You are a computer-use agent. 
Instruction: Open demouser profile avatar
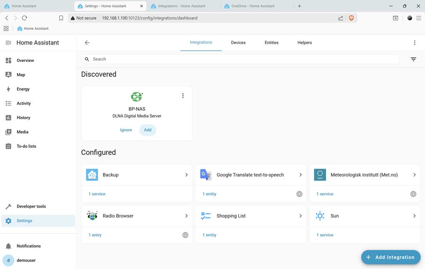[8, 260]
